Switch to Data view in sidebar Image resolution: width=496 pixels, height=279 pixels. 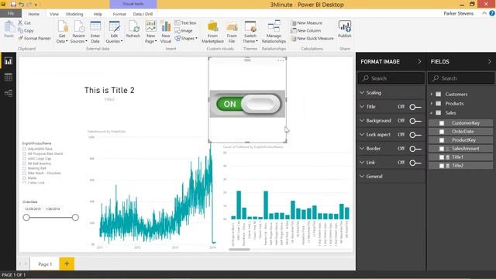9,77
